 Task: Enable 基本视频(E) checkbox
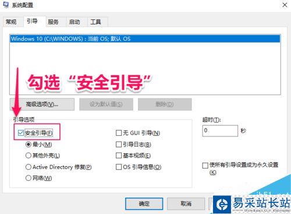point(119,156)
